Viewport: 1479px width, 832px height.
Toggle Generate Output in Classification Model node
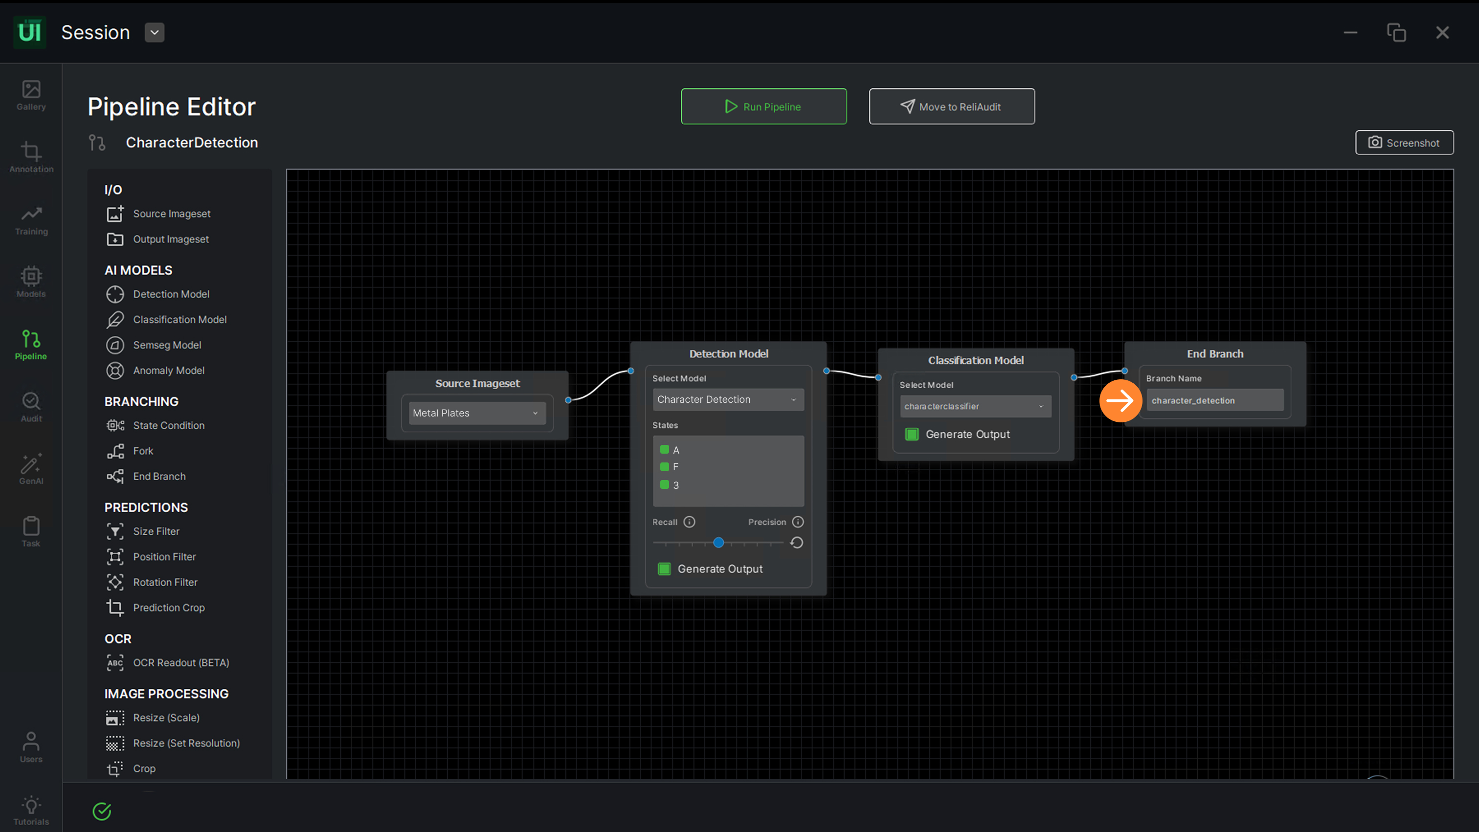[x=912, y=435]
